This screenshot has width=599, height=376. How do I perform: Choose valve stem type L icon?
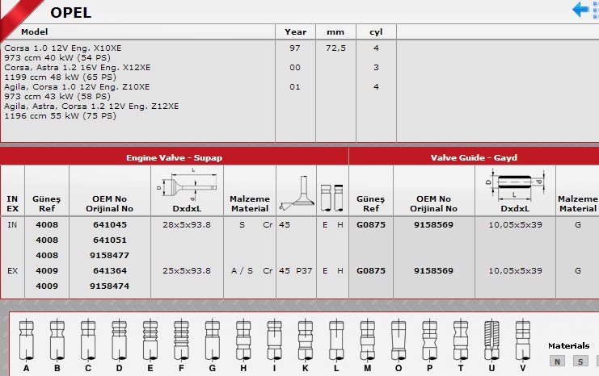point(335,337)
